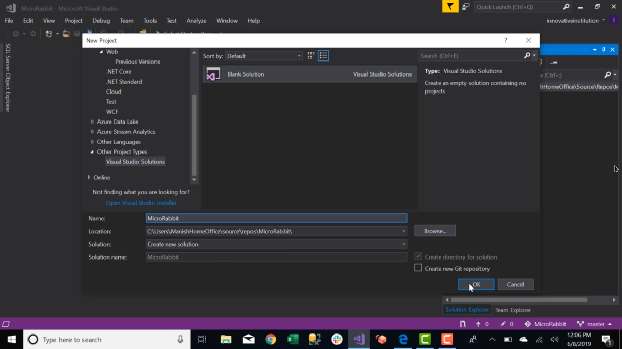Image resolution: width=622 pixels, height=349 pixels.
Task: Open the Location path dropdown
Action: tap(404, 231)
